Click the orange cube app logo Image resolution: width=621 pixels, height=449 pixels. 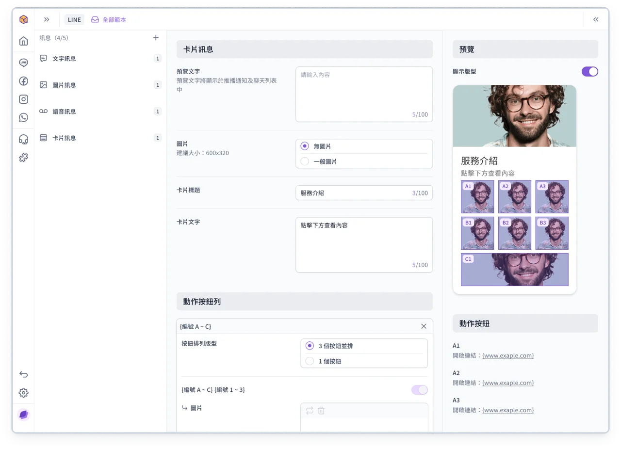pyautogui.click(x=23, y=19)
